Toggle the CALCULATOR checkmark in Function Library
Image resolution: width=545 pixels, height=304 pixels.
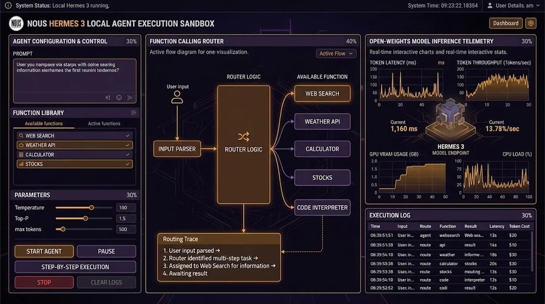[128, 155]
